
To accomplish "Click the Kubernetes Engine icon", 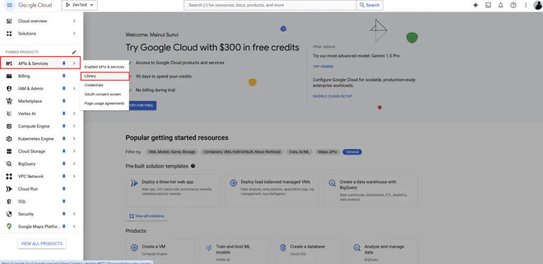I will click(10, 139).
